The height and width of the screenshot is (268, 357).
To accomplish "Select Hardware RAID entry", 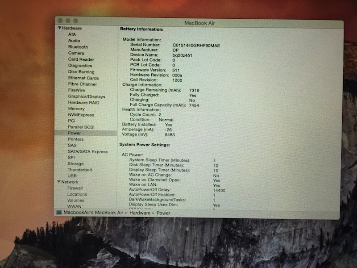I will coord(83,103).
